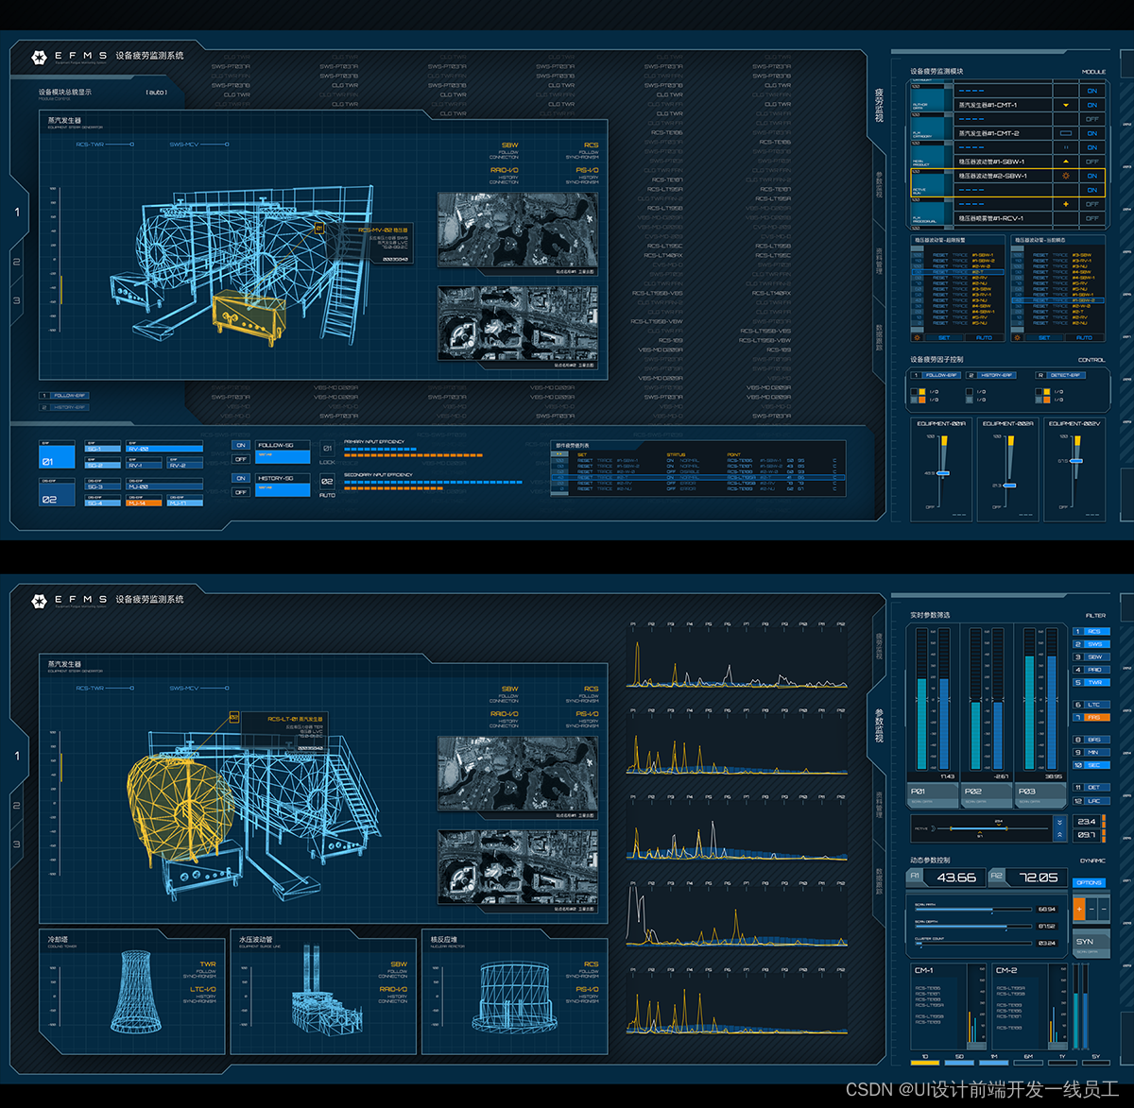Open gear settings in the 当前瞬态 list footer
Image resolution: width=1134 pixels, height=1108 pixels.
tap(1017, 337)
